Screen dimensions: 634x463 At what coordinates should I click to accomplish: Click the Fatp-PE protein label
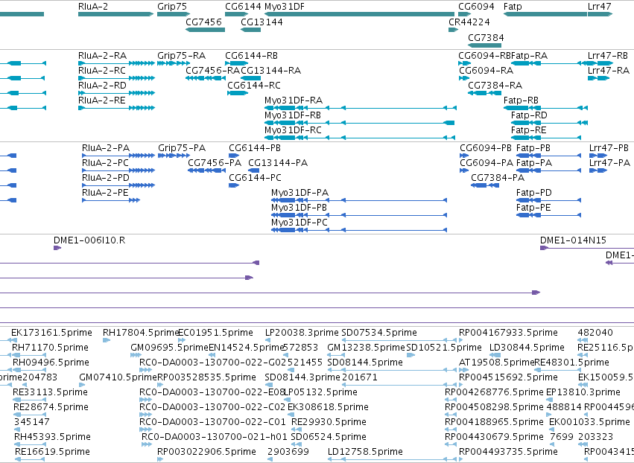pos(533,208)
